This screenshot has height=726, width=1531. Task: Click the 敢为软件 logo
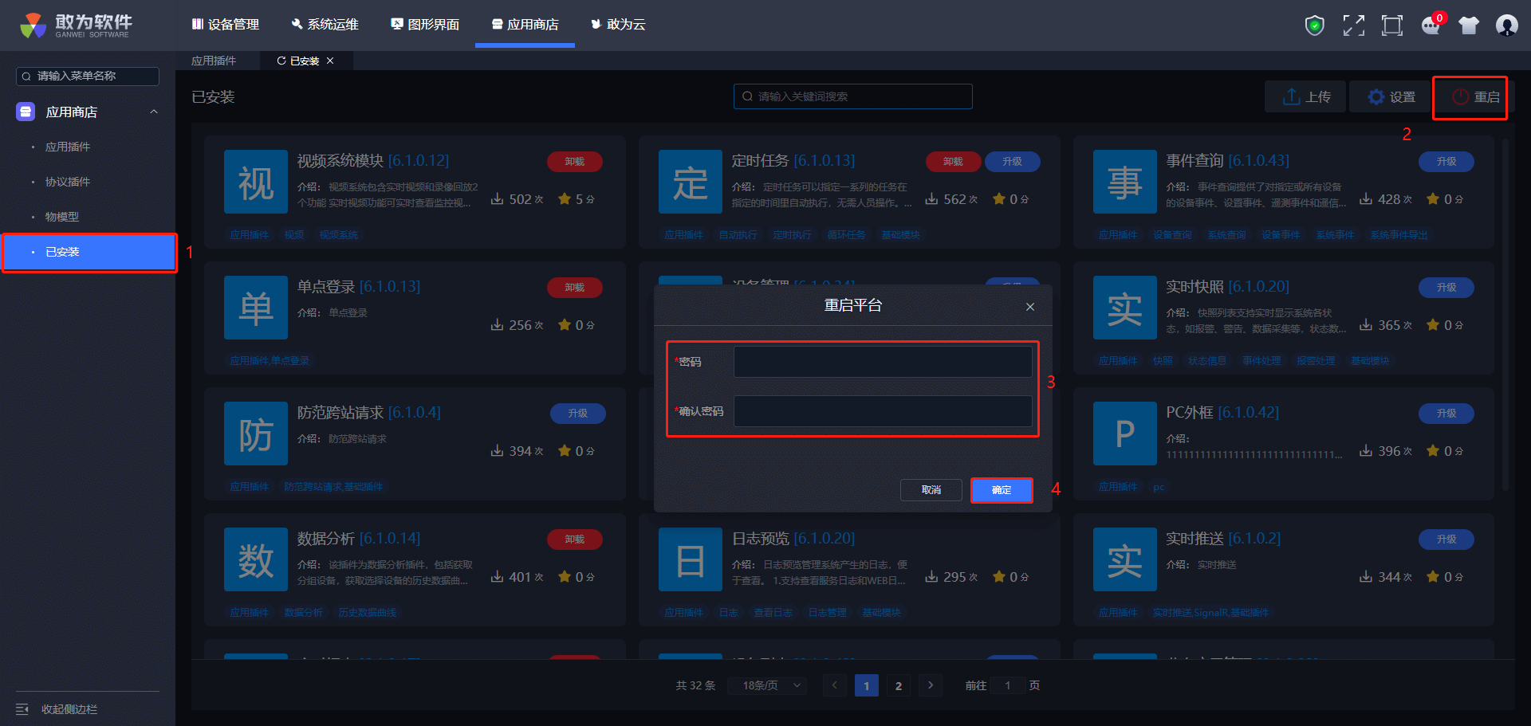[77, 26]
